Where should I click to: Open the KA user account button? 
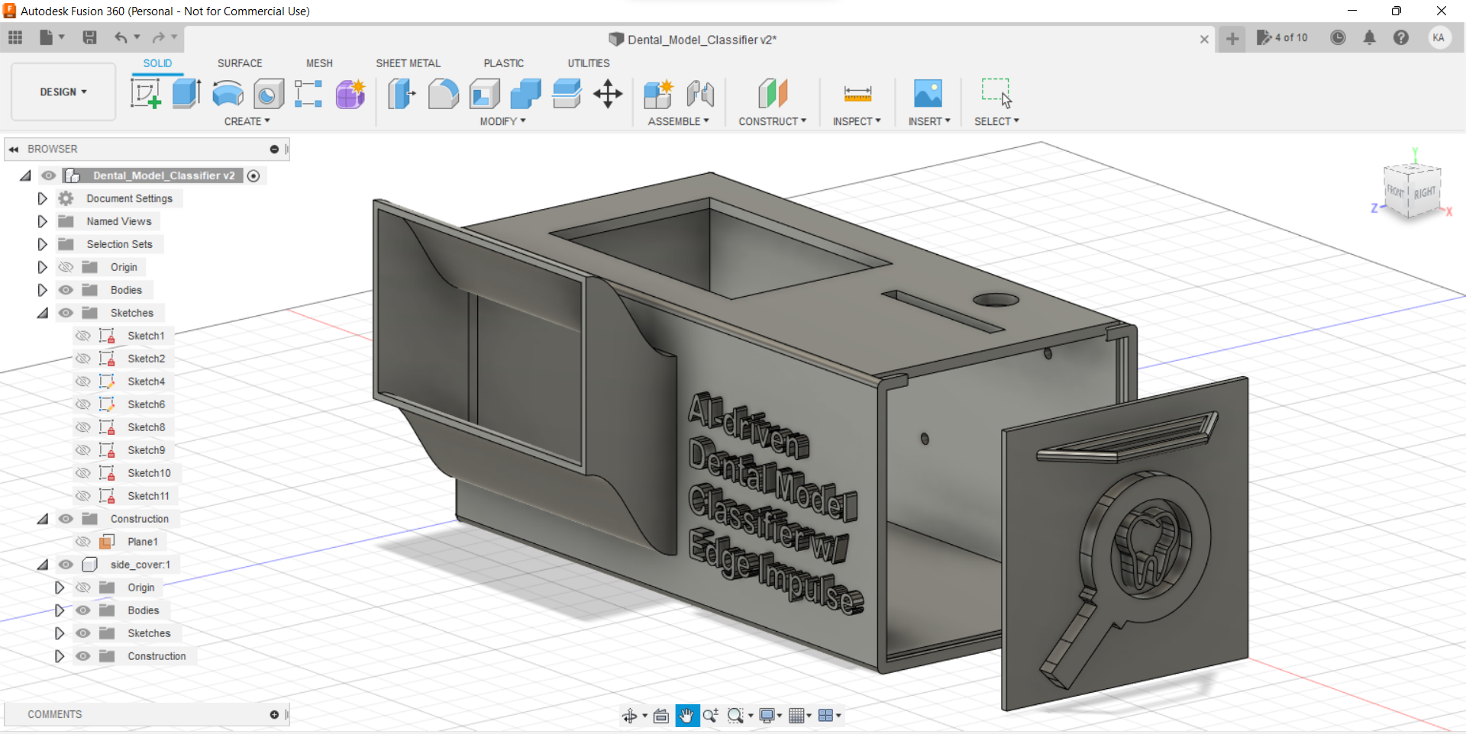(1439, 37)
